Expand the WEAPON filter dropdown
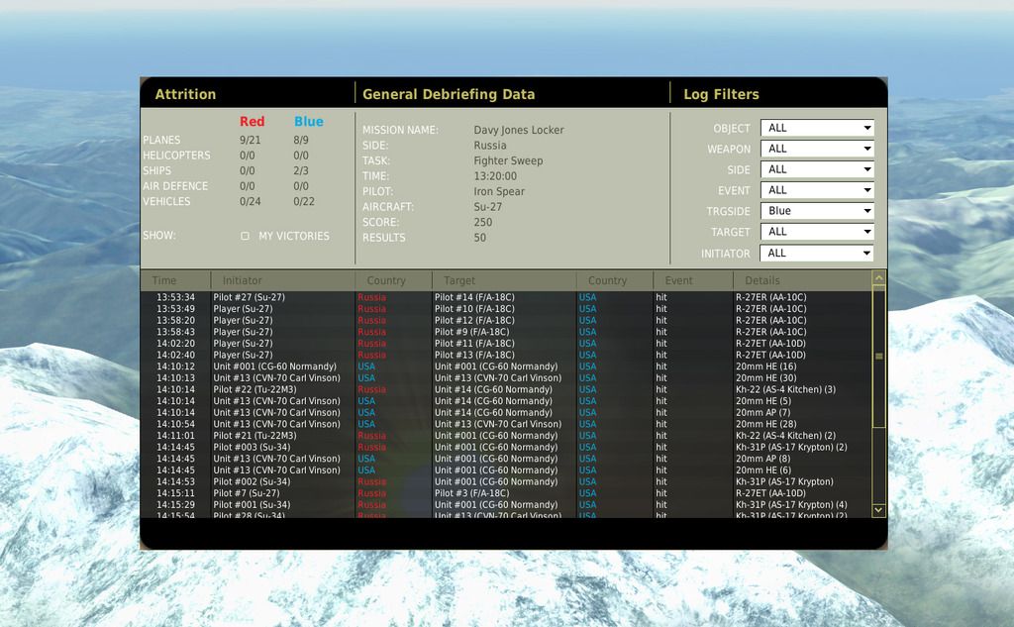The image size is (1014, 627). click(x=817, y=149)
